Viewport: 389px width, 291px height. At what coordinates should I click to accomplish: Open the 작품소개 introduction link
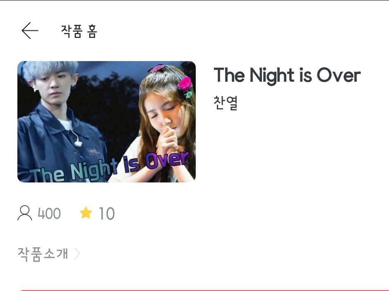point(43,254)
